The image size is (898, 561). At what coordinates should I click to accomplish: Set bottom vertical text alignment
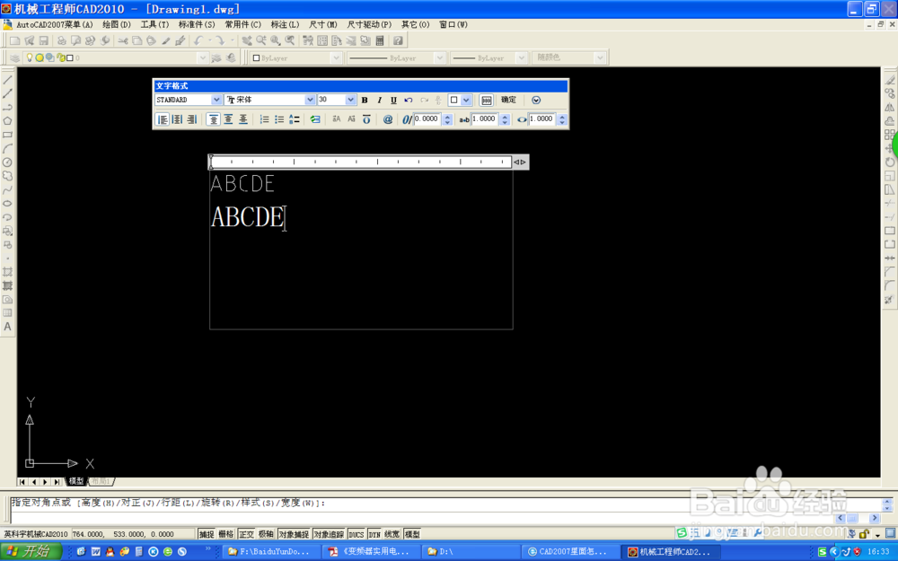243,119
